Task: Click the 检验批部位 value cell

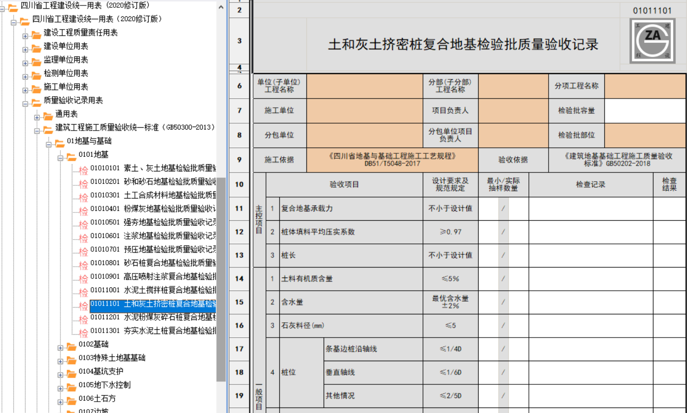Action: coord(645,135)
